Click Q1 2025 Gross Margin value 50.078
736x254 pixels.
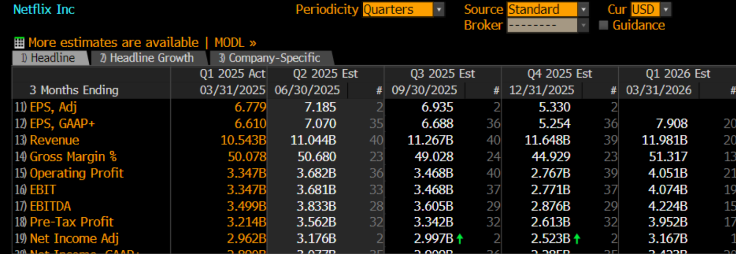247,156
